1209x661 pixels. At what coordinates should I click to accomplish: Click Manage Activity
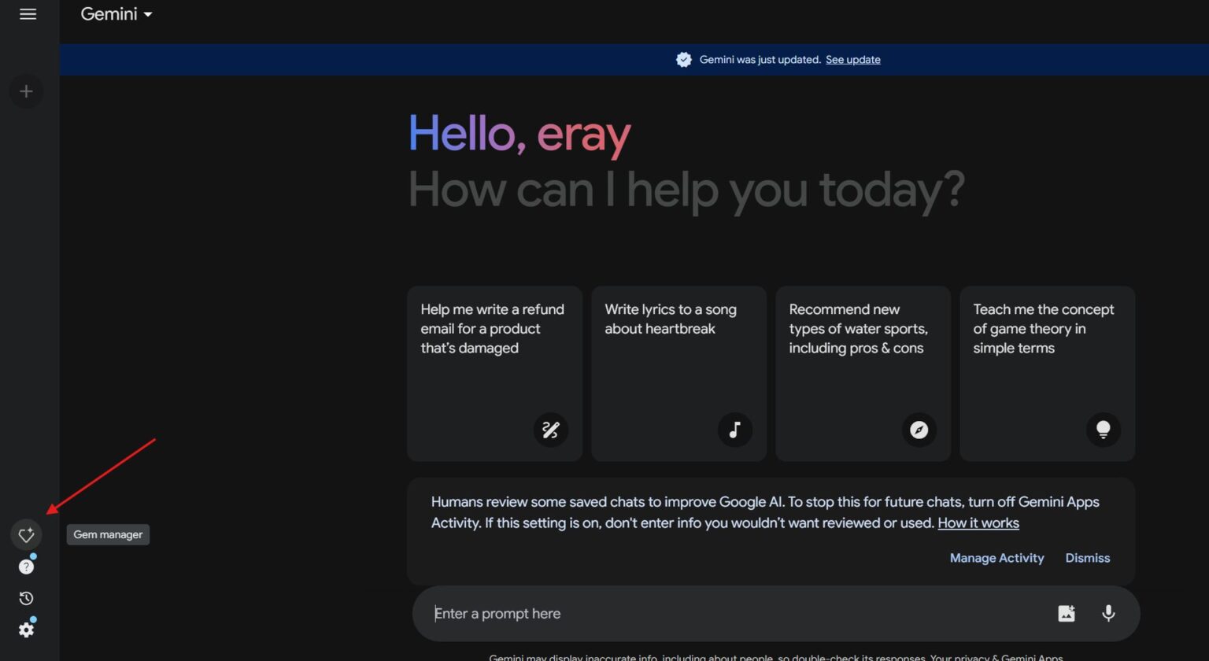coord(996,558)
